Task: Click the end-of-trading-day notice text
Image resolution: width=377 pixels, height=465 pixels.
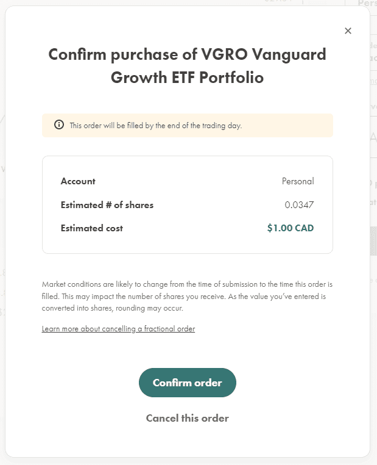Action: 156,126
